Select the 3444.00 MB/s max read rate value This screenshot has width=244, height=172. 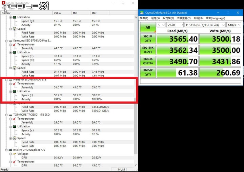[x=100, y=107]
